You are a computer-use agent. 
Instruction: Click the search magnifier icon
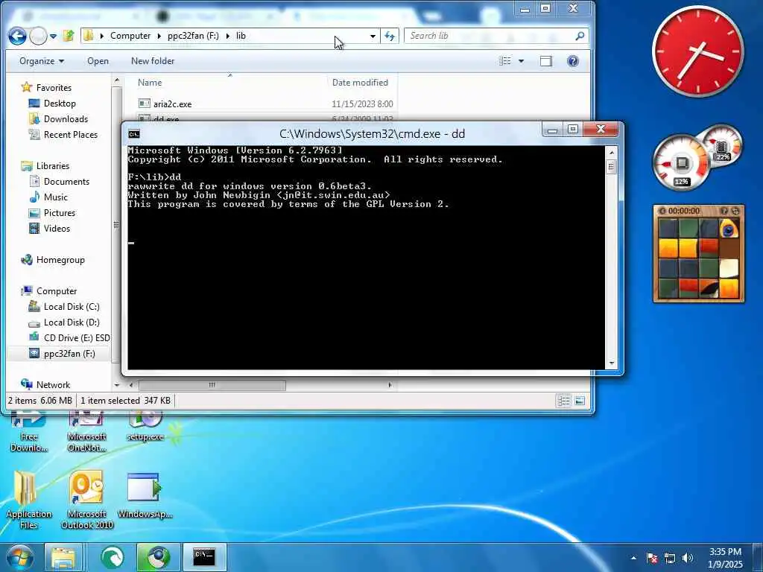tap(580, 36)
